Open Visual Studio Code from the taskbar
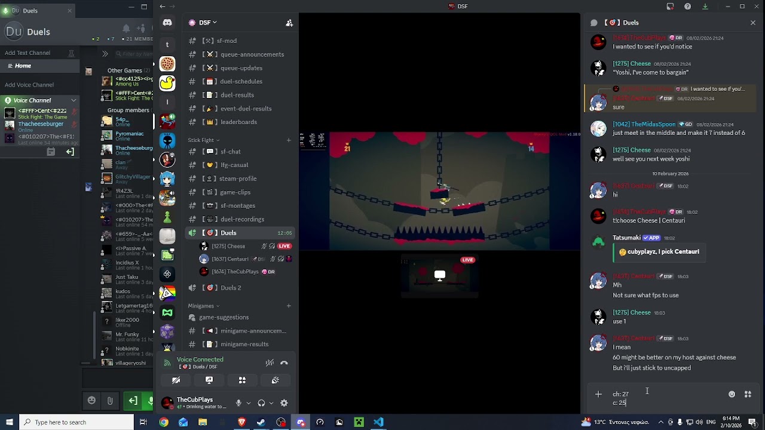The width and height of the screenshot is (765, 430). tap(378, 422)
